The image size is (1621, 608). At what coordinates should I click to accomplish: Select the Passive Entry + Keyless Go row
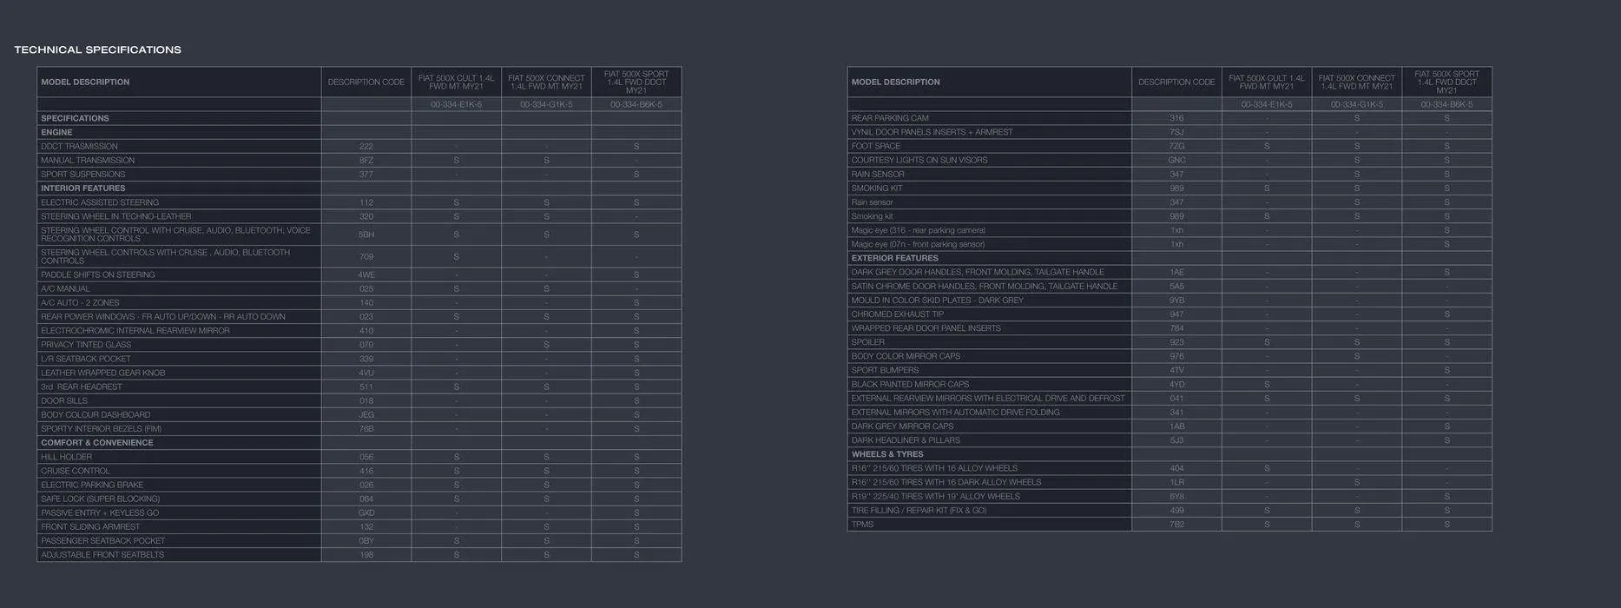click(100, 512)
